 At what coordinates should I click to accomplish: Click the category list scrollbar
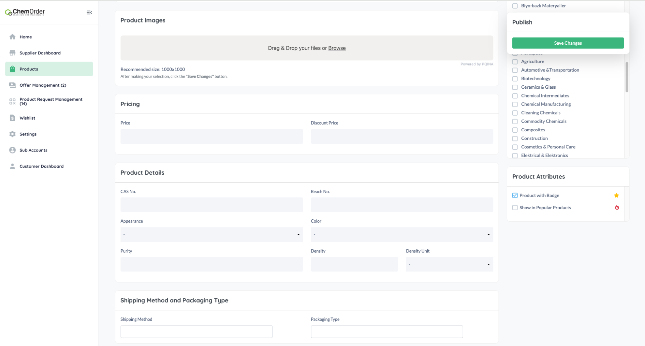(627, 77)
